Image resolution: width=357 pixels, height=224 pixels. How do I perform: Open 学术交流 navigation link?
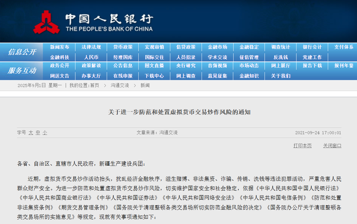point(217,57)
